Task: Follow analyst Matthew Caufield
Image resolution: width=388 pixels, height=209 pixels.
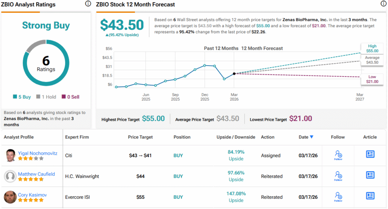Action: coord(338,176)
